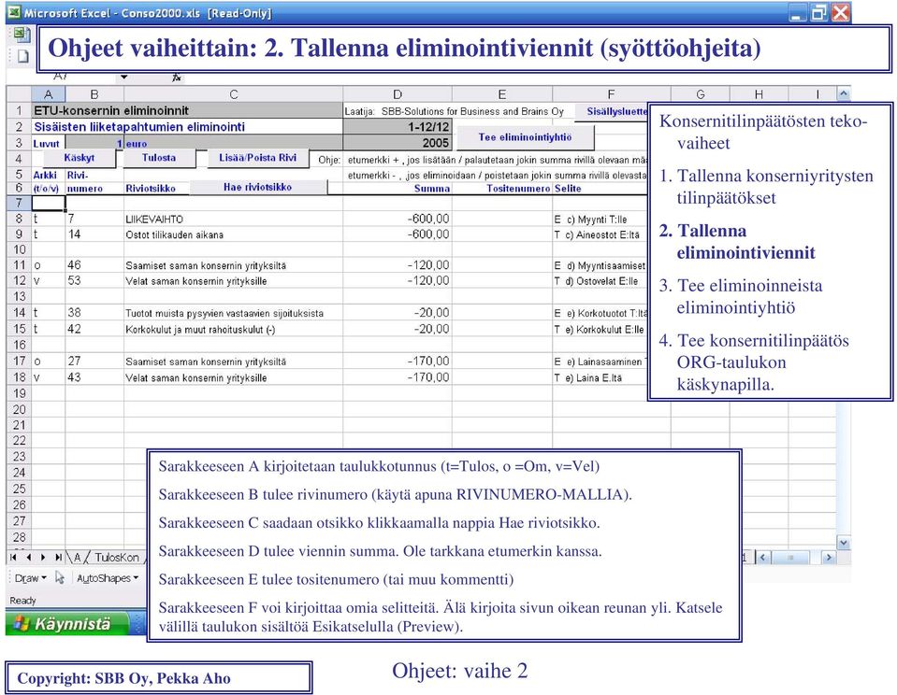Select row 28 header
This screenshot has height=695, width=897.
click(x=19, y=537)
